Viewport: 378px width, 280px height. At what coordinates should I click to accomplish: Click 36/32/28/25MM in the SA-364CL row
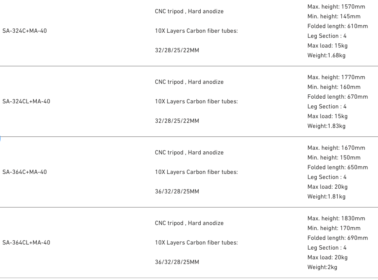pos(177,262)
